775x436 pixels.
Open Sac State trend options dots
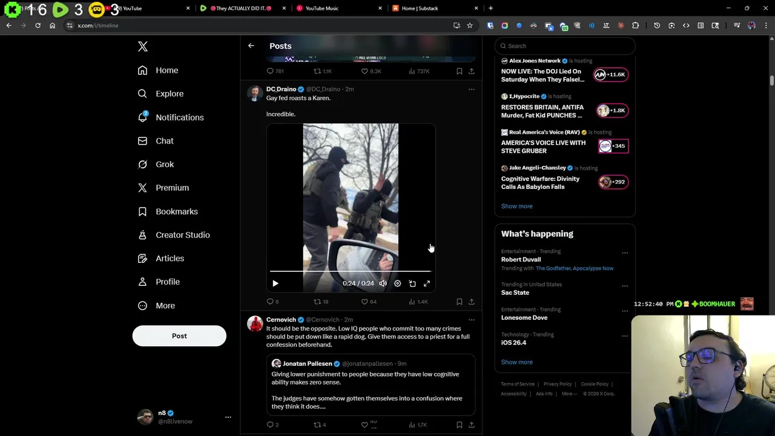[x=625, y=286]
